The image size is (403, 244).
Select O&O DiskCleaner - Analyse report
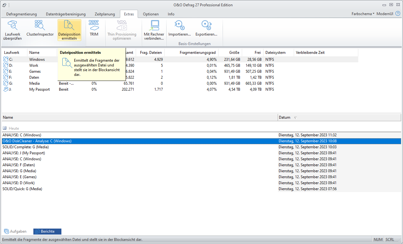click(x=201, y=141)
